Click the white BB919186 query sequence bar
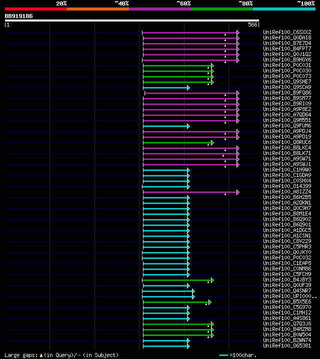This screenshot has height=359, width=320. point(132,20)
